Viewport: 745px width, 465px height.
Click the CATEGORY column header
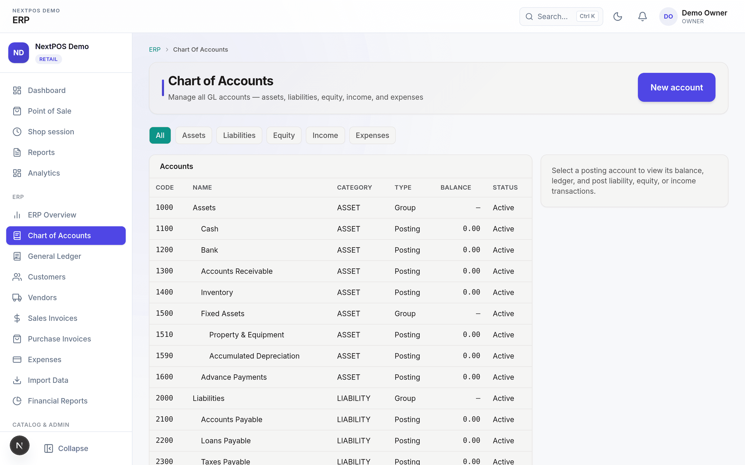(x=354, y=188)
